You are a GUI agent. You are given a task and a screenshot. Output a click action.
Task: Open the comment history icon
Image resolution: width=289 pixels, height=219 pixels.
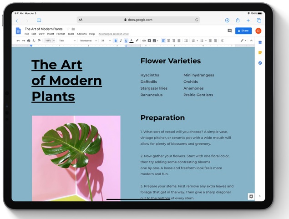[229, 31]
